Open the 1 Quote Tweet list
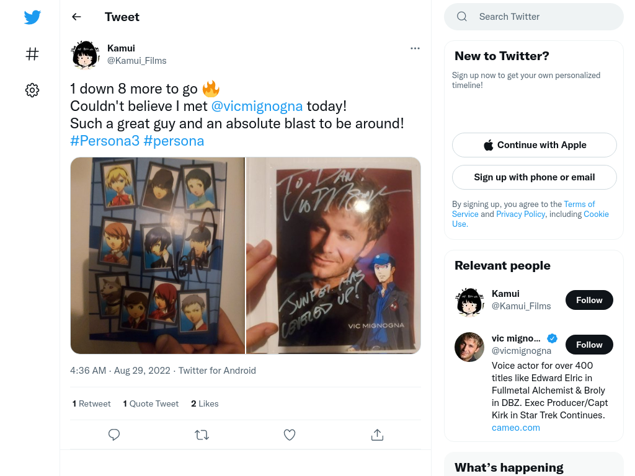The height and width of the screenshot is (476, 635). pos(151,403)
